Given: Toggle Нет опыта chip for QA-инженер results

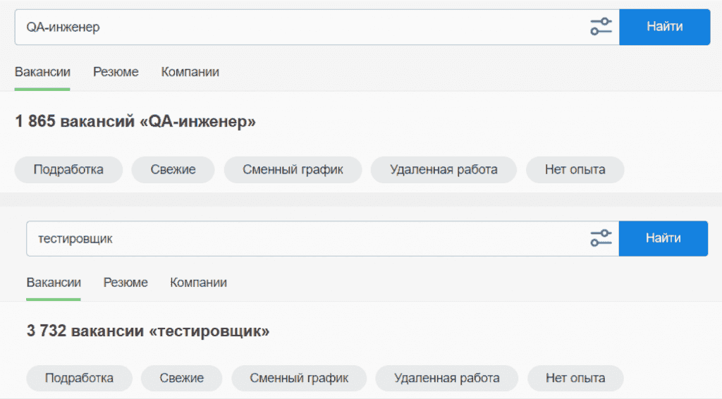Looking at the screenshot, I should pyautogui.click(x=575, y=170).
